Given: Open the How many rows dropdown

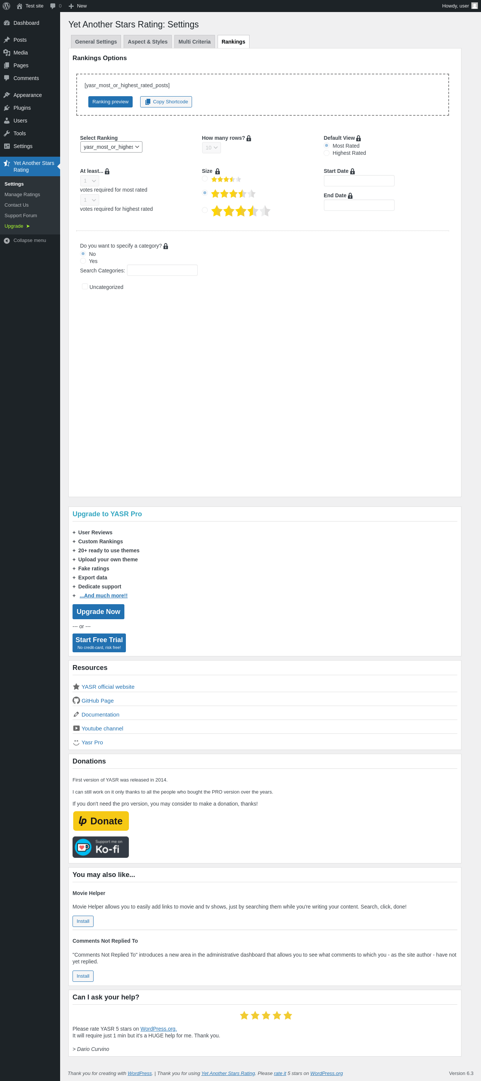Looking at the screenshot, I should click(212, 148).
